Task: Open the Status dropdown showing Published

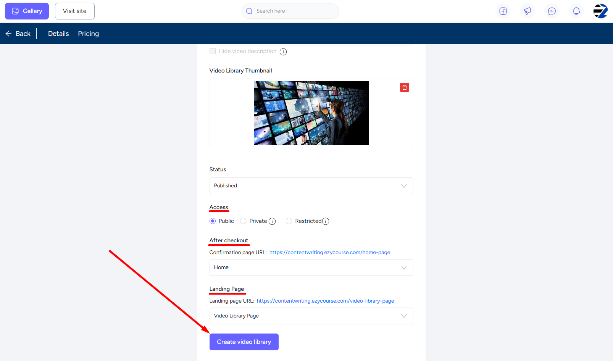Action: click(x=311, y=186)
